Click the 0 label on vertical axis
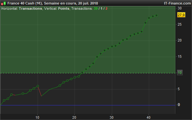This screenshot has width=192, height=120. pyautogui.click(x=179, y=105)
